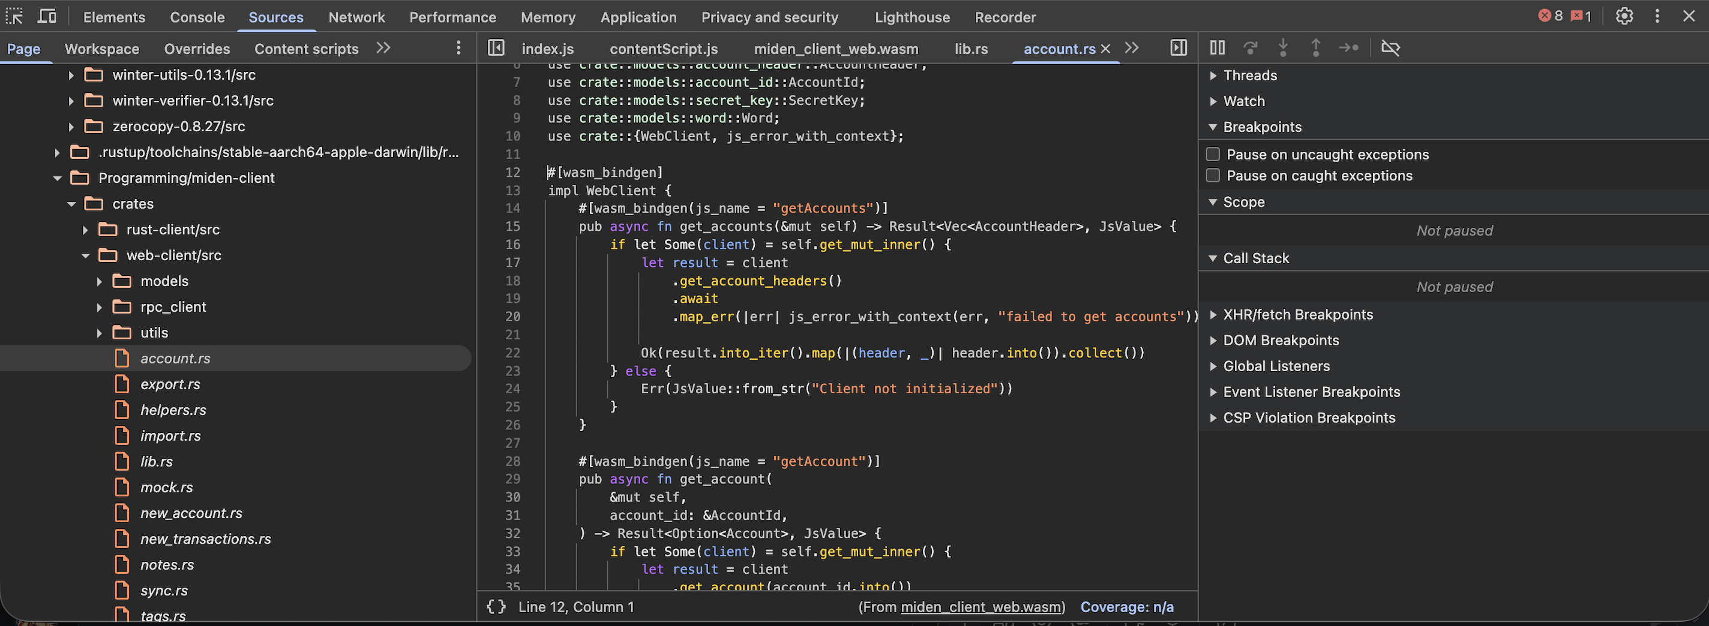
Task: Pause script execution button
Action: click(x=1218, y=48)
